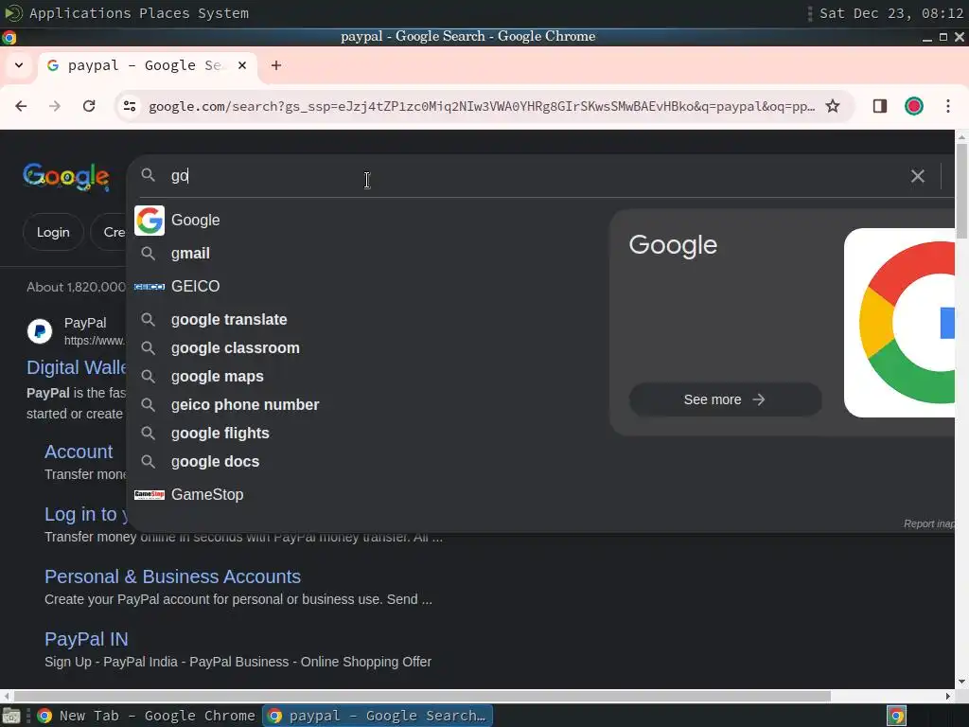Open the Applications menu
This screenshot has height=727, width=969.
(79, 13)
